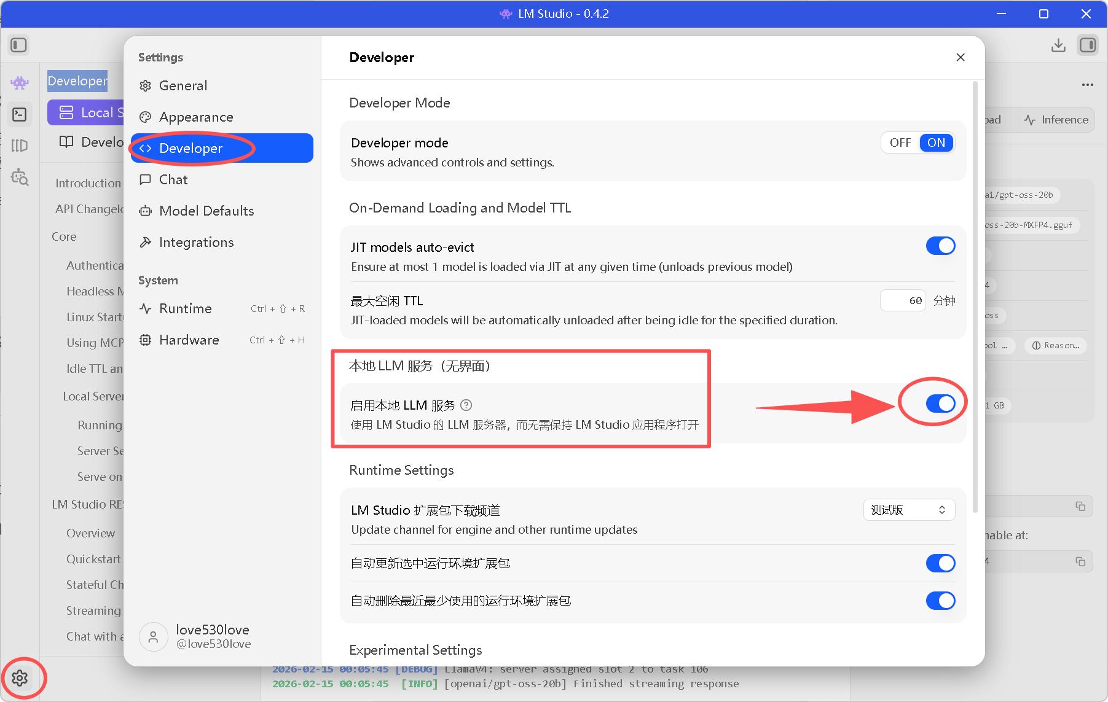Screen dimensions: 1108x702
Task: Open the Overview docs entry
Action: click(90, 533)
